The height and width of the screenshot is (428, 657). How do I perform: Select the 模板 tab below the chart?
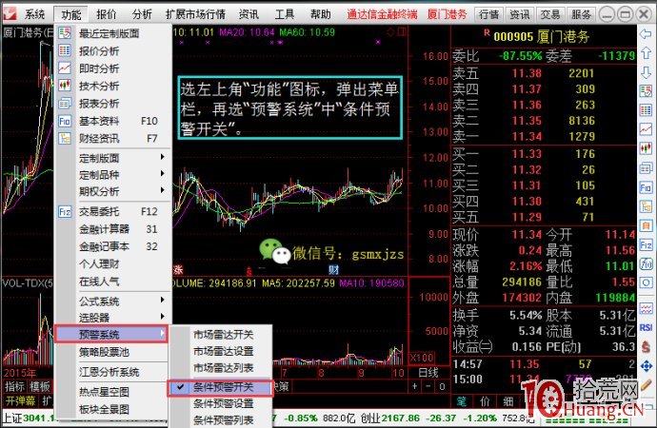click(x=40, y=386)
